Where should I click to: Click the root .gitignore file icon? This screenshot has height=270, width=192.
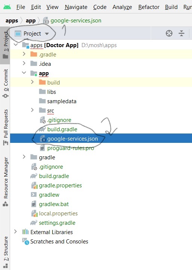click(34, 167)
